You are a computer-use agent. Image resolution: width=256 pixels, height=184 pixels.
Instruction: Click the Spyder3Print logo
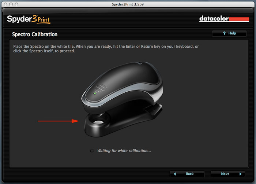pyautogui.click(x=28, y=19)
